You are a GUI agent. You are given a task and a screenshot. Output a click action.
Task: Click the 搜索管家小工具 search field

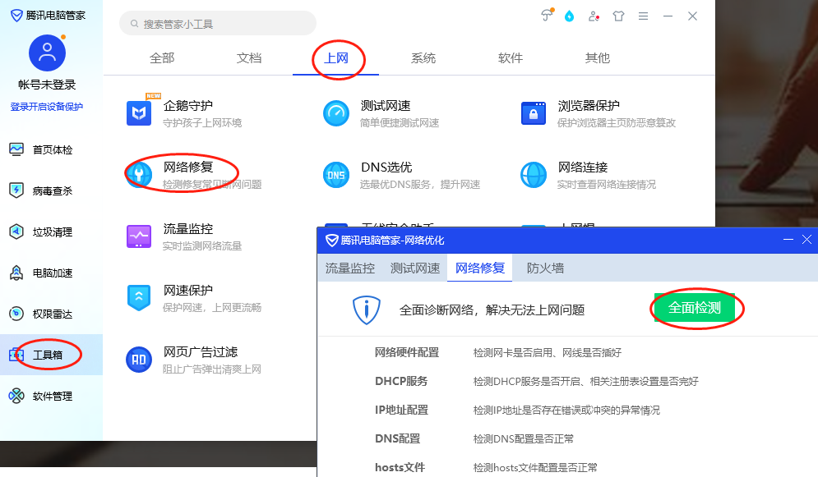click(x=218, y=24)
